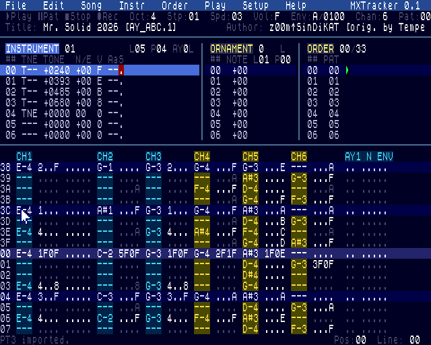Image resolution: width=431 pixels, height=345 pixels.
Task: Select the CH6 channel header
Action: click(299, 156)
